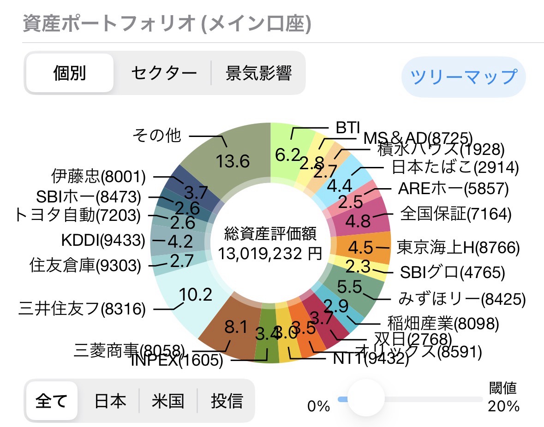Filter holdings by 米国

[x=168, y=401]
